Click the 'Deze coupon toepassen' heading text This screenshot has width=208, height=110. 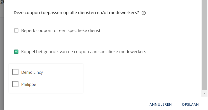[x=76, y=13]
